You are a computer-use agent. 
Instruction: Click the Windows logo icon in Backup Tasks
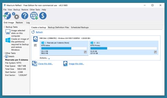click(x=8, y=40)
